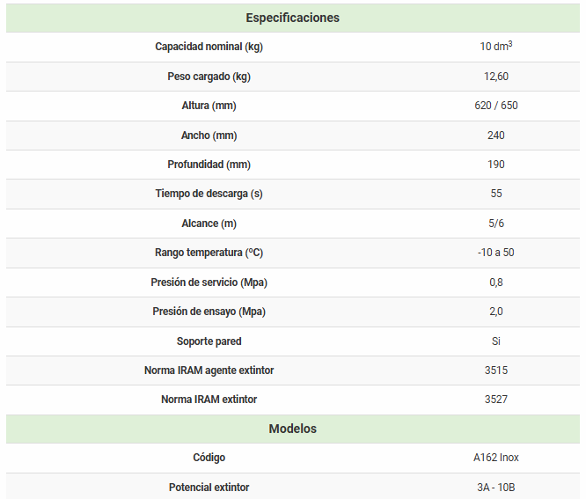
Task: Select the Profundidad (mm) label
Action: (209, 165)
